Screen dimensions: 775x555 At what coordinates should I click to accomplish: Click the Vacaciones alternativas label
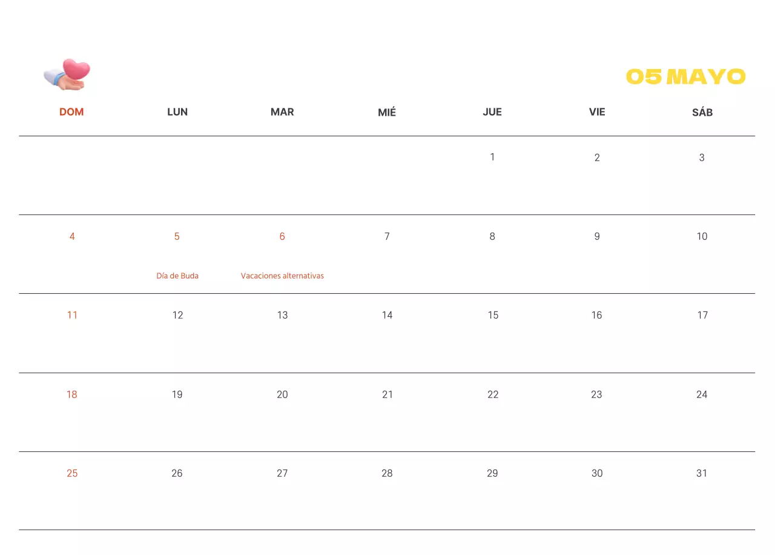coord(282,276)
